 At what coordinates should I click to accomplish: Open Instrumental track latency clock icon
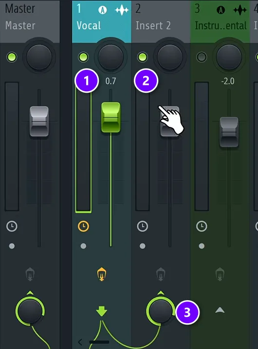pyautogui.click(x=202, y=226)
